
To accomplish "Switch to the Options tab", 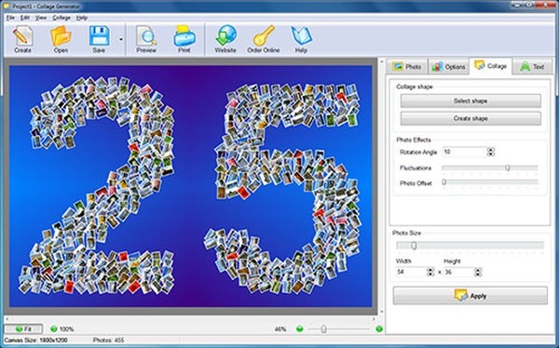I will (448, 67).
